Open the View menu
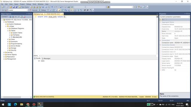Image resolution: width=191 pixels, height=107 pixels. (11, 4)
